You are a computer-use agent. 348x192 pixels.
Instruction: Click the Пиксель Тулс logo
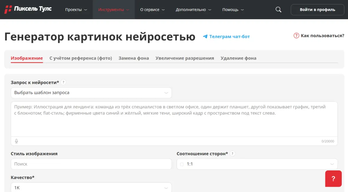pos(28,9)
